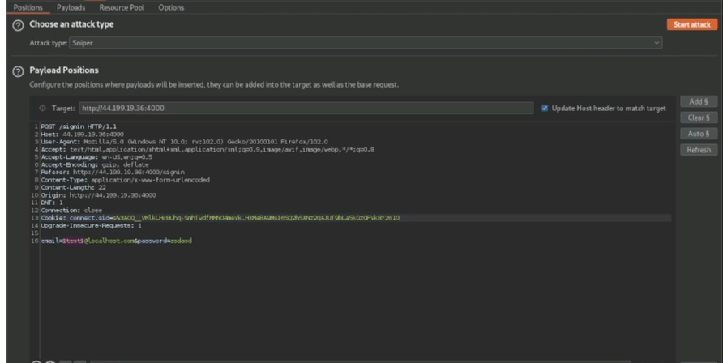Open help for Choose an attack type
The image size is (723, 363).
tap(17, 25)
